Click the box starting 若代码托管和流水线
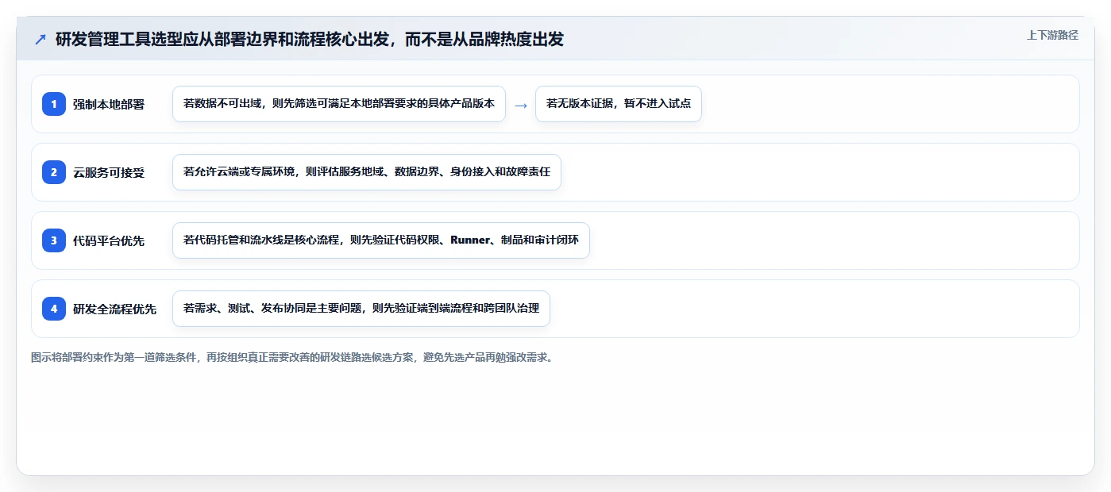1111x492 pixels. click(x=381, y=240)
